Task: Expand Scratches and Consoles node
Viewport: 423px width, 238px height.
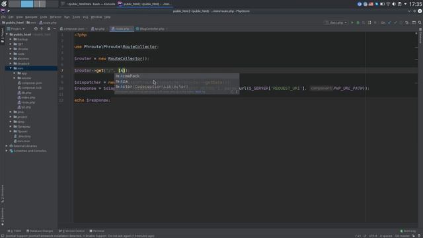Action: (7, 151)
